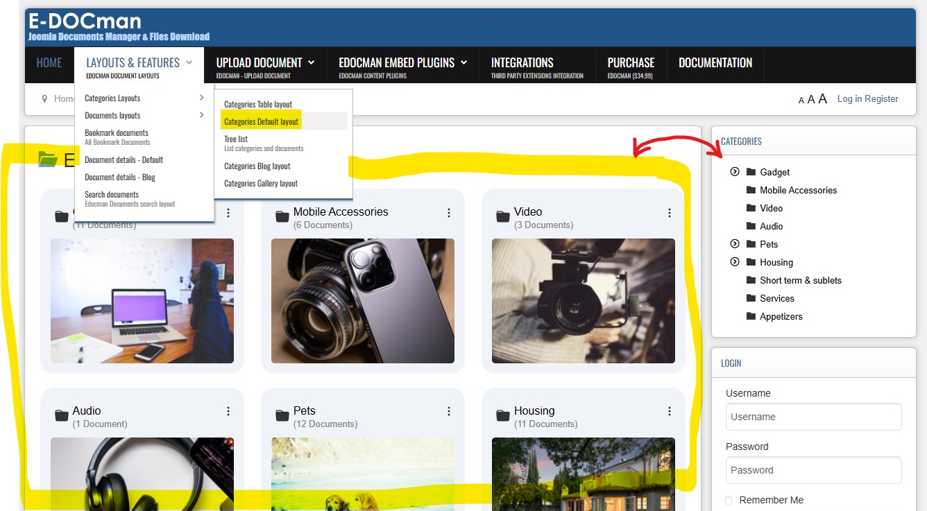The image size is (927, 511).
Task: Open the video camera thumbnail image
Action: [584, 301]
